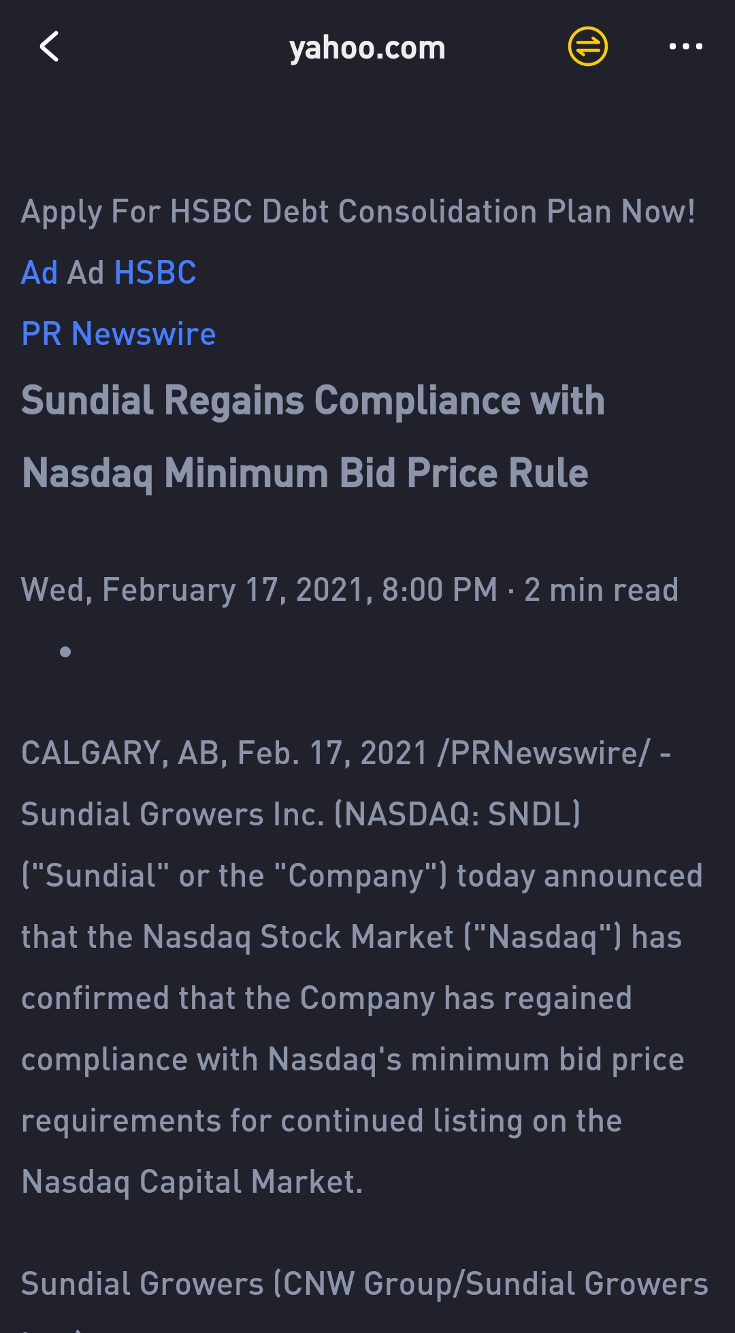Tap the back arrow icon
The image size is (735, 1333).
49,47
